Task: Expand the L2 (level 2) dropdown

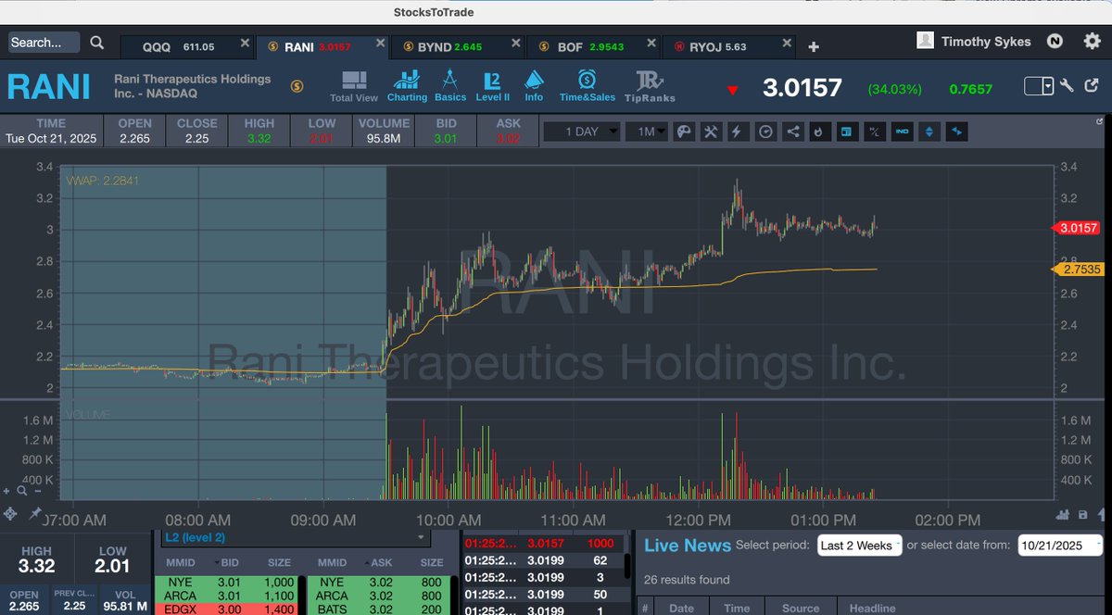Action: (295, 537)
